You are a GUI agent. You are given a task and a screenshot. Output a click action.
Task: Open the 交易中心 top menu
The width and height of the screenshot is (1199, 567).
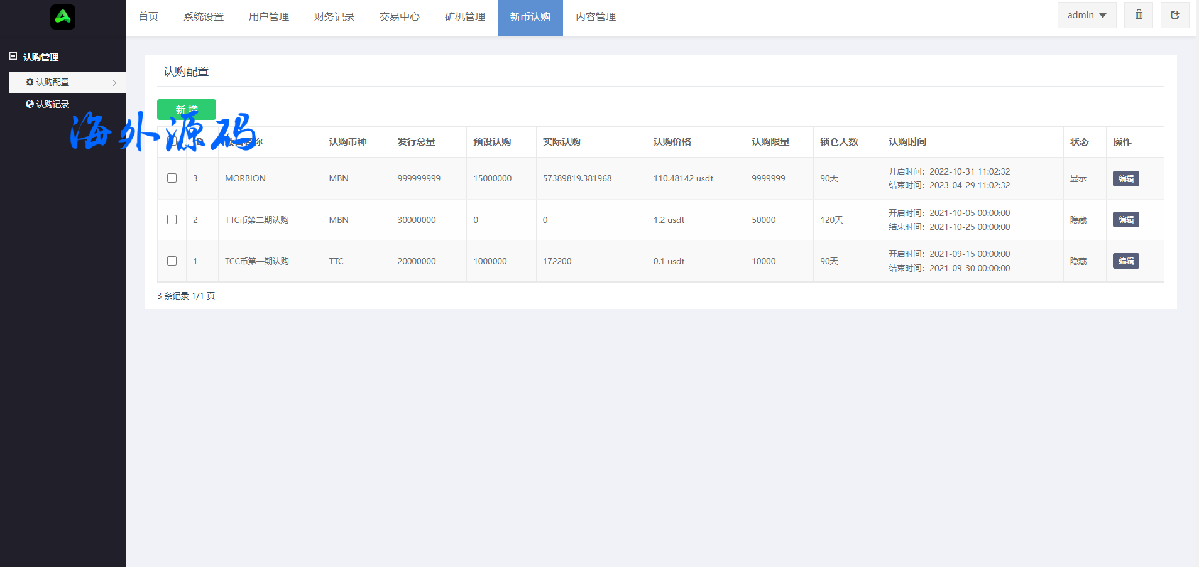(399, 17)
